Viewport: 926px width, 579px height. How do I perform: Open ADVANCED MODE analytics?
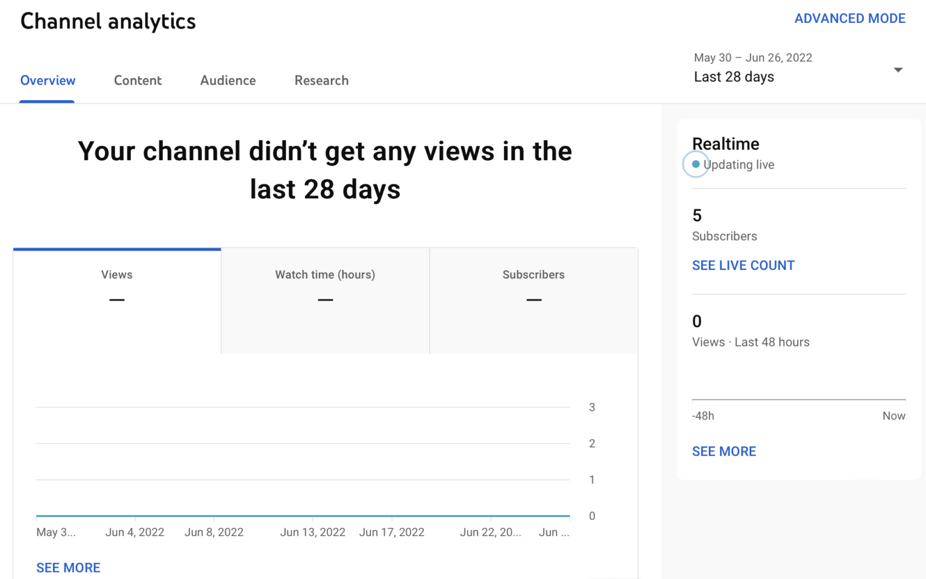tap(849, 18)
